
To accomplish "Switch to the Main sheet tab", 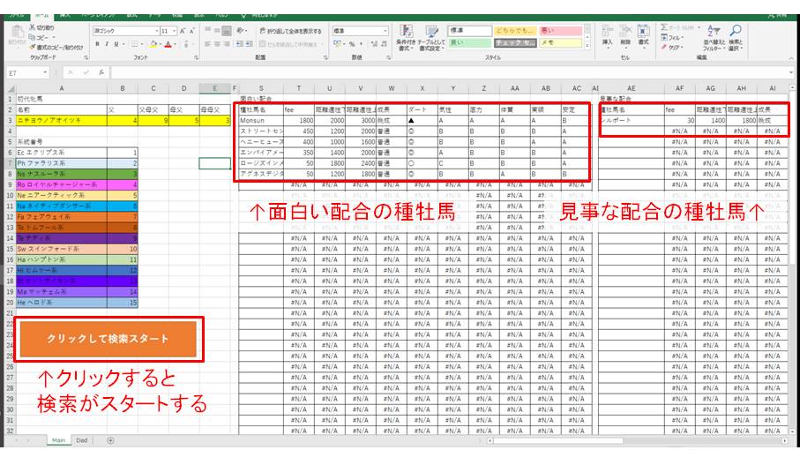I will (58, 440).
